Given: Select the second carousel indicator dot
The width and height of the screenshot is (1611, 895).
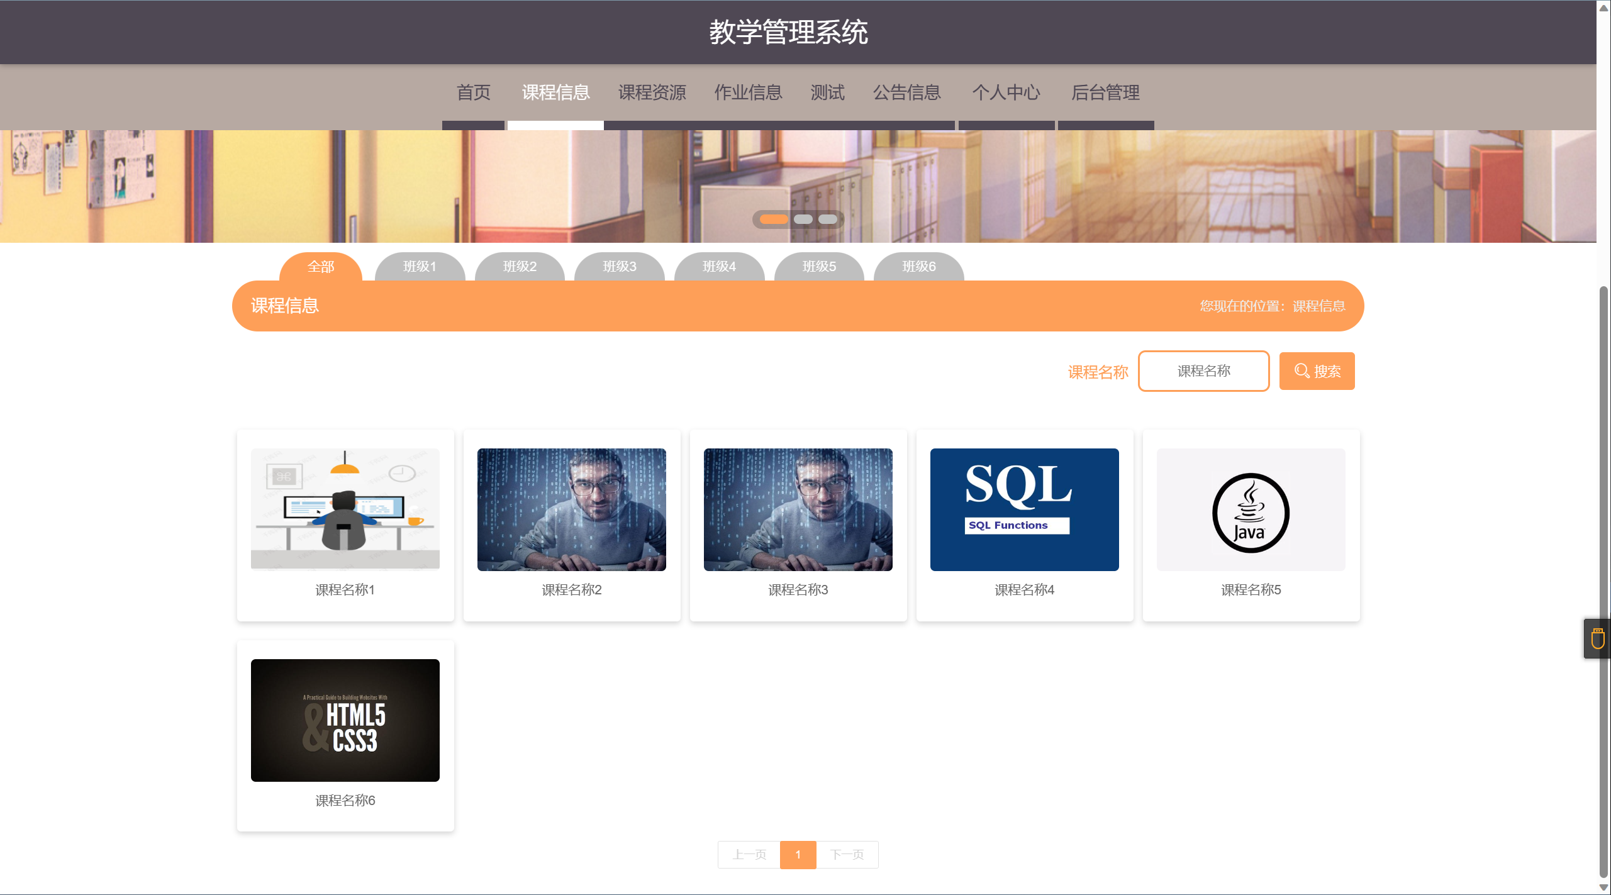Looking at the screenshot, I should 803,220.
